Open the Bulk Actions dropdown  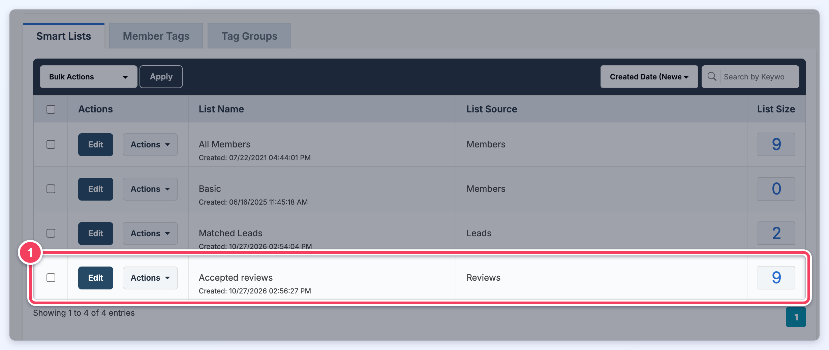coord(88,77)
